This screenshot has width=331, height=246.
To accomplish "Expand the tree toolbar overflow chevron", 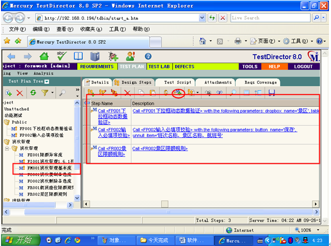I will [x=78, y=90].
